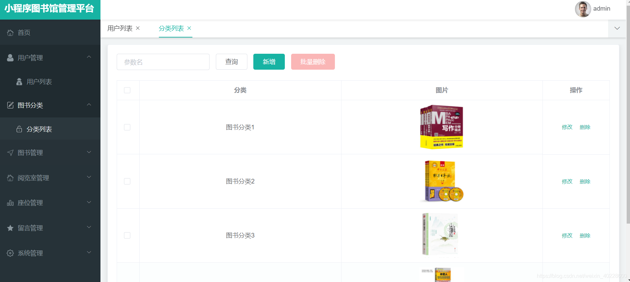
Task: Click 修改 for 图书分类3
Action: pos(567,236)
